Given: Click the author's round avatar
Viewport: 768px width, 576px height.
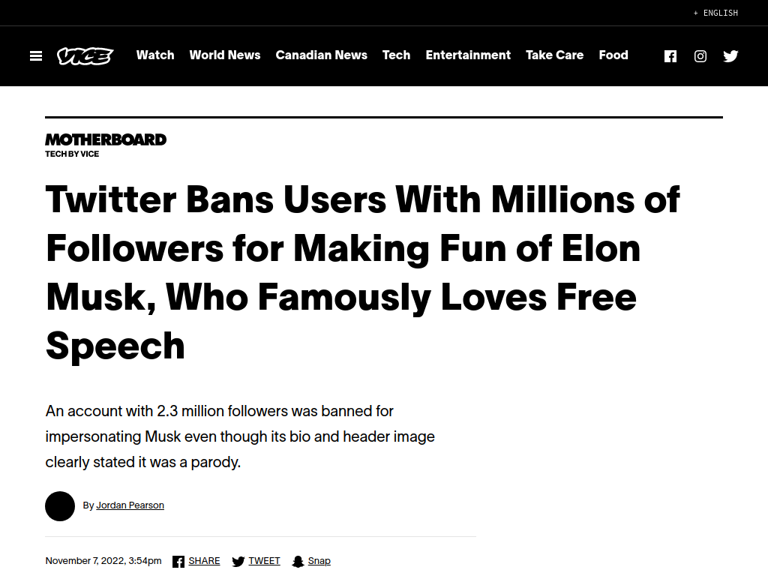Looking at the screenshot, I should pyautogui.click(x=60, y=506).
